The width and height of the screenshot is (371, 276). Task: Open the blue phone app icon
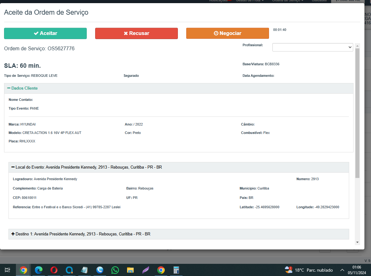(x=100, y=270)
